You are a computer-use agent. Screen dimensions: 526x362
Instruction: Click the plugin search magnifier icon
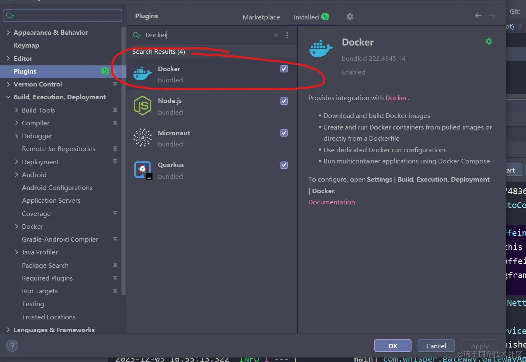coord(137,35)
